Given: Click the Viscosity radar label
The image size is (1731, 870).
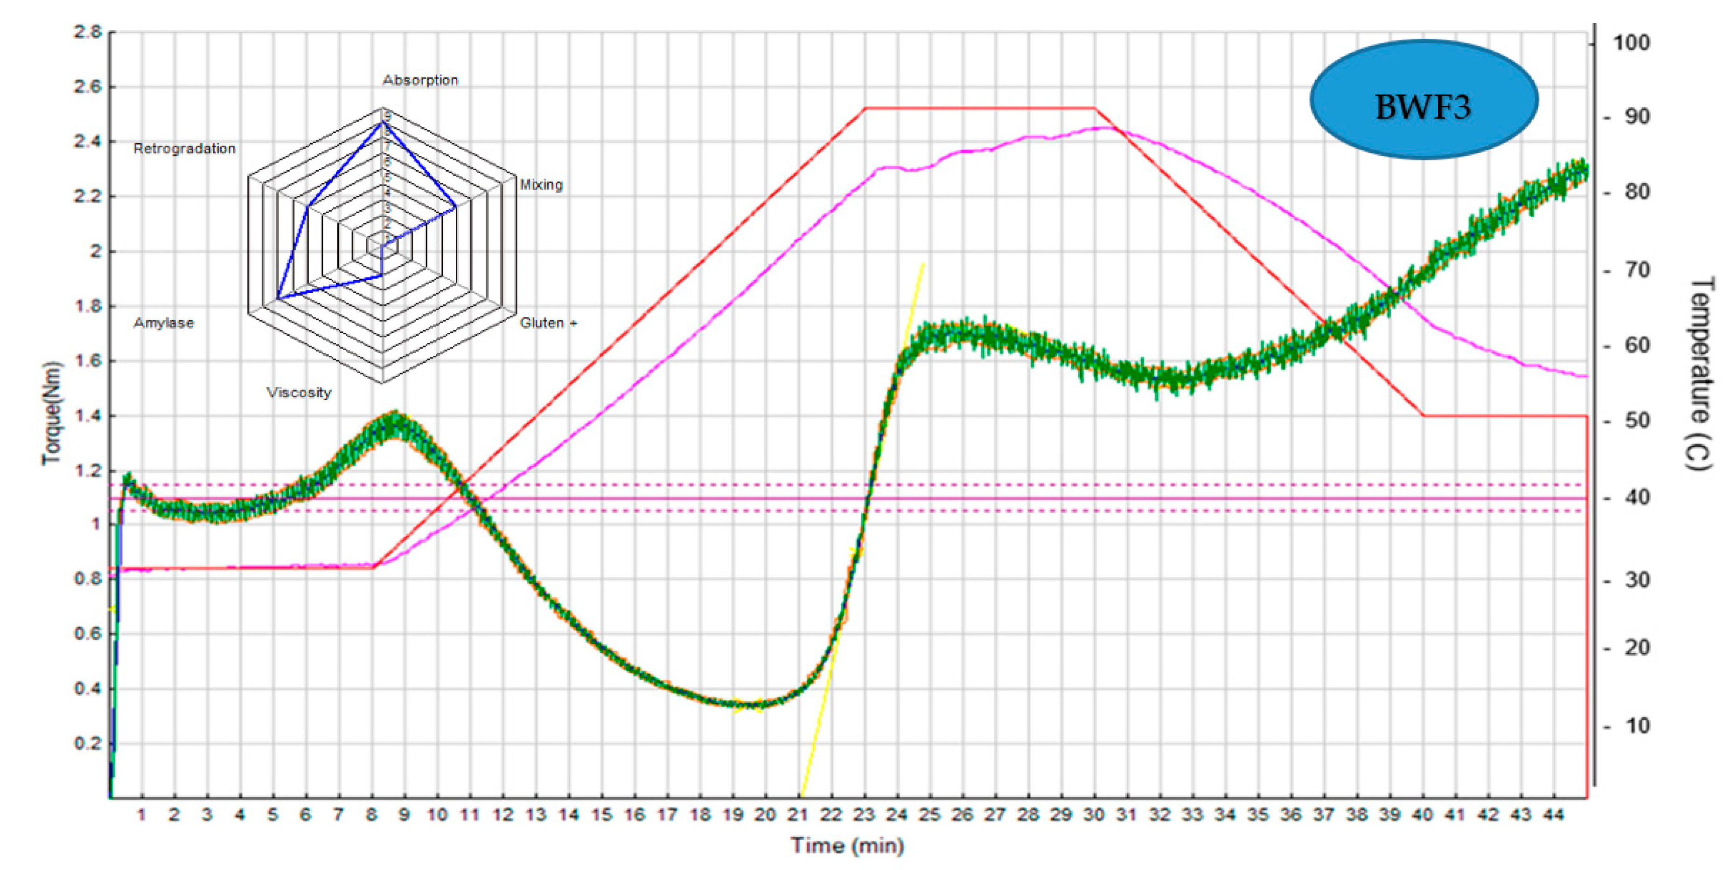Looking at the screenshot, I should click(x=299, y=393).
